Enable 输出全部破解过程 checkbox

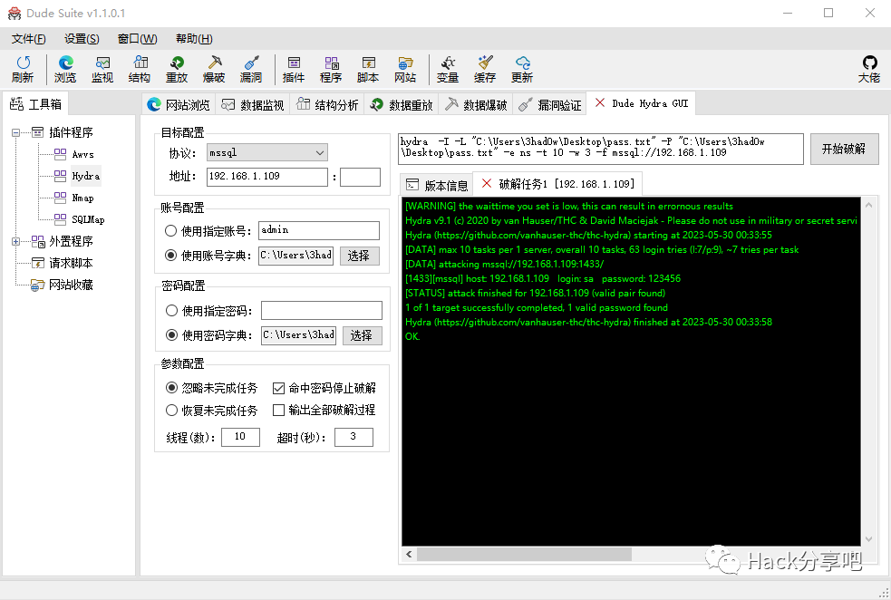(278, 410)
